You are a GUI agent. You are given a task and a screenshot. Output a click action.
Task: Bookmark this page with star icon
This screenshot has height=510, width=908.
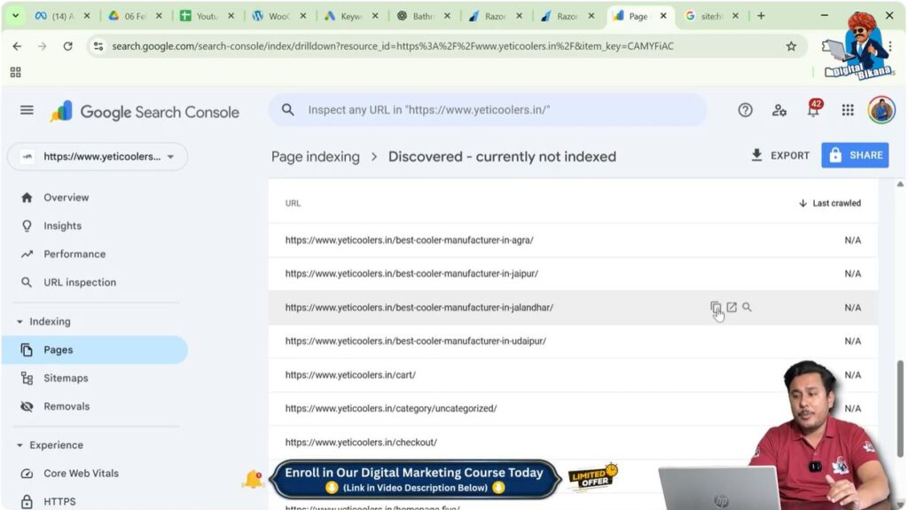click(x=791, y=46)
